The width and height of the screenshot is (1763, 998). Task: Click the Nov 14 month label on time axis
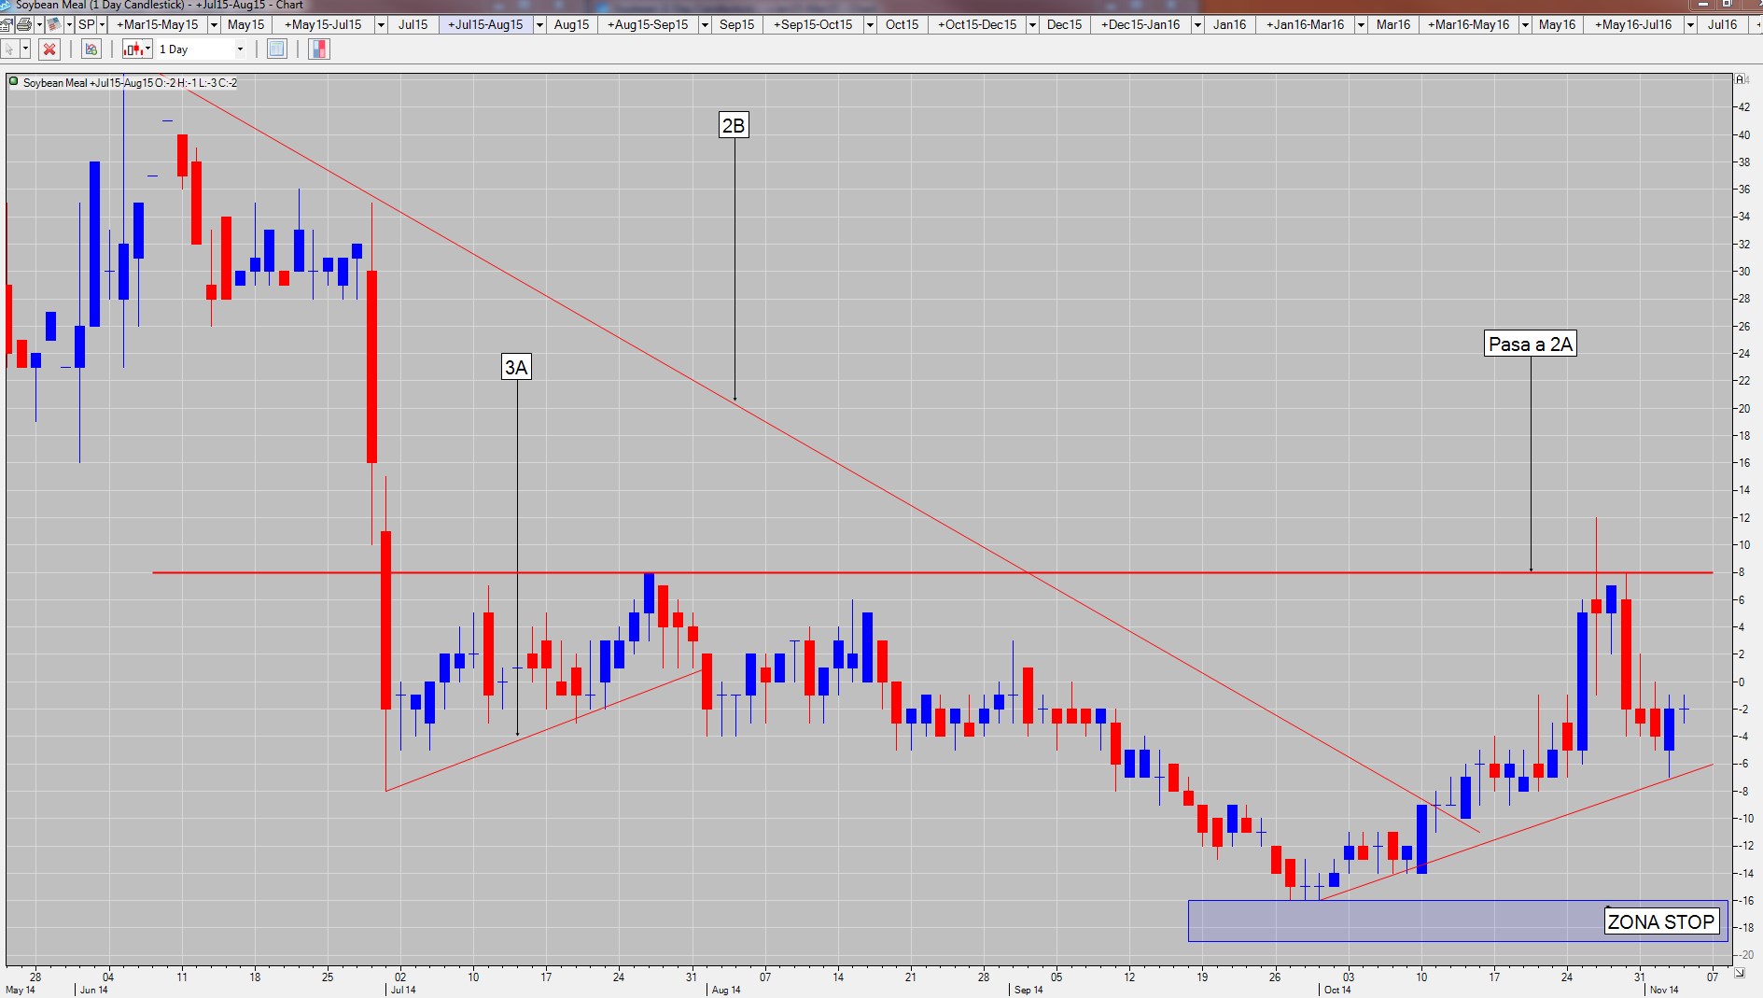pos(1664,990)
